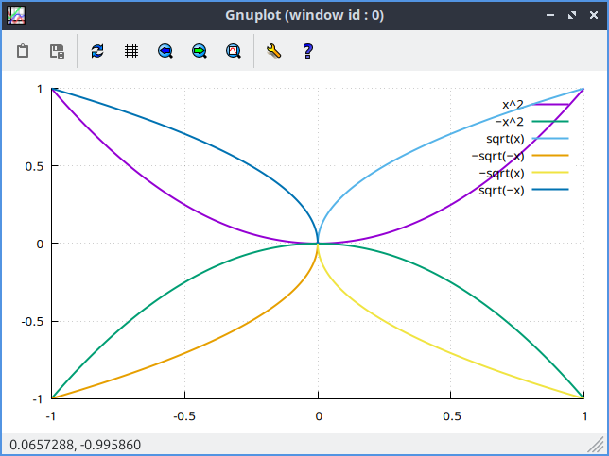Apply autoscale to the plot

click(x=234, y=51)
